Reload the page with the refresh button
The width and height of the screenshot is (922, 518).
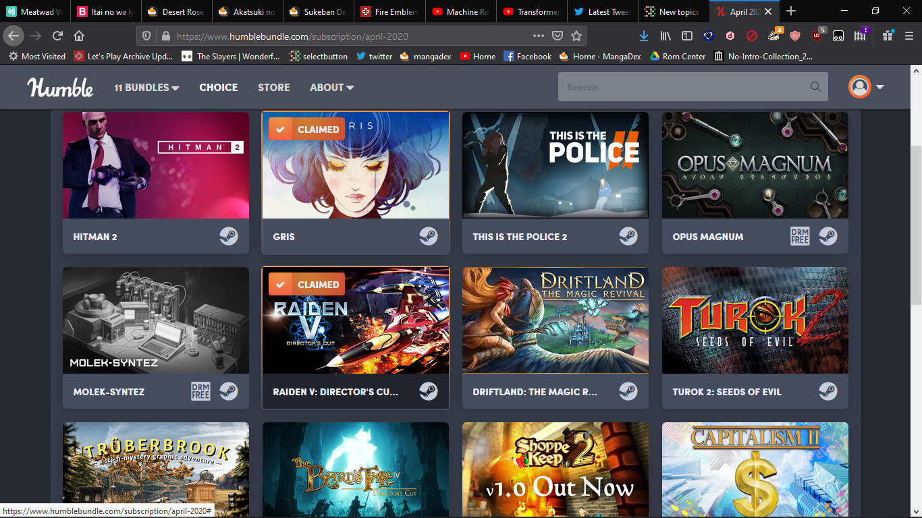(x=58, y=36)
